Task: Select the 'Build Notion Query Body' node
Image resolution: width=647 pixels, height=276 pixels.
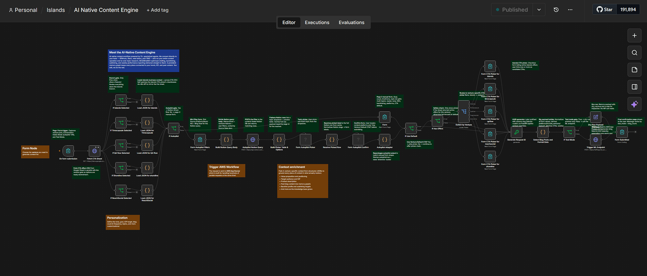Action: (x=226, y=140)
